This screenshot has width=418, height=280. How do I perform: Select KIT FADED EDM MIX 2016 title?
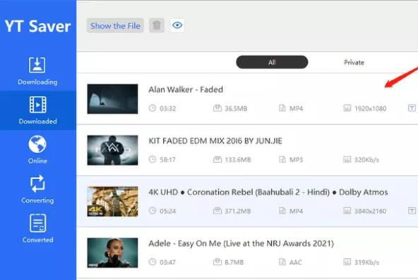215,141
